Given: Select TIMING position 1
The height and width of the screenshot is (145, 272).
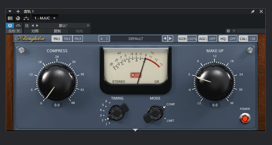Looking at the screenshot, I should tap(106, 124).
